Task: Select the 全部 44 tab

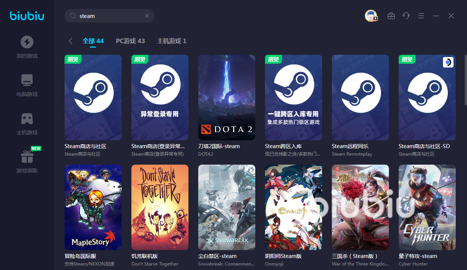Action: [93, 41]
